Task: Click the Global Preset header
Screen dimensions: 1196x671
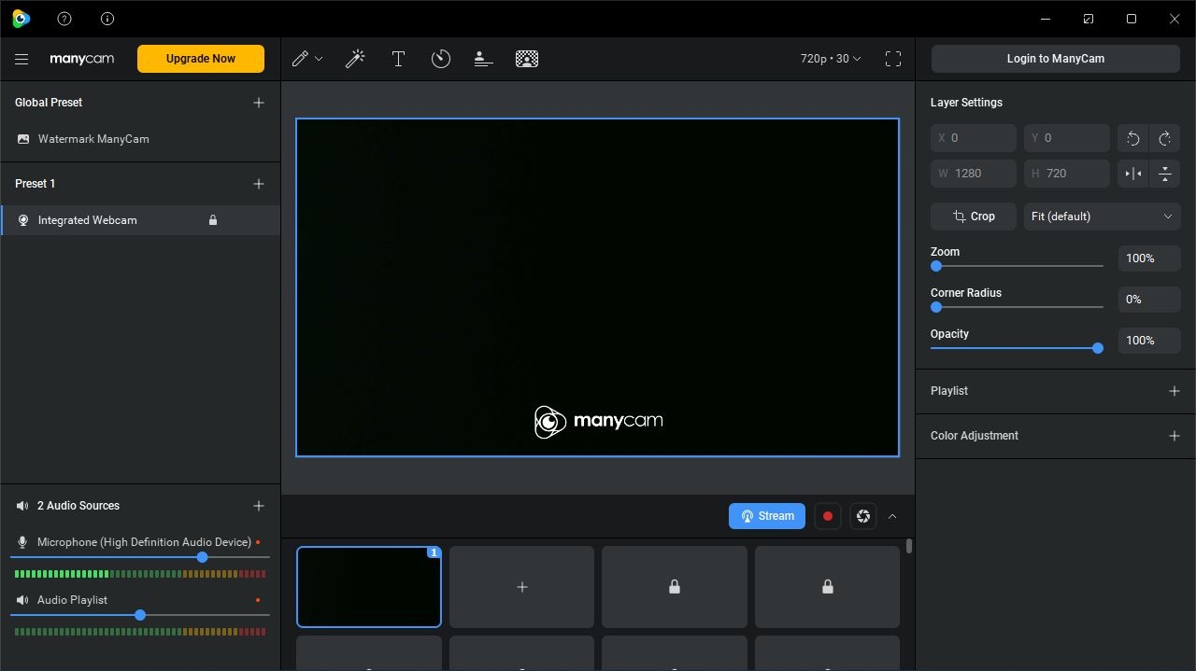Action: pos(49,103)
